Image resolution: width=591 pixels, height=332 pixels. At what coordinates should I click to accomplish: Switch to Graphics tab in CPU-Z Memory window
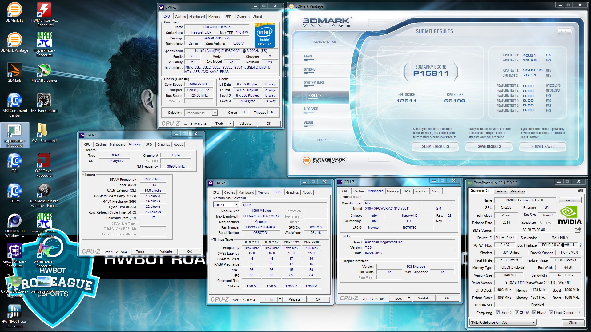click(x=163, y=144)
